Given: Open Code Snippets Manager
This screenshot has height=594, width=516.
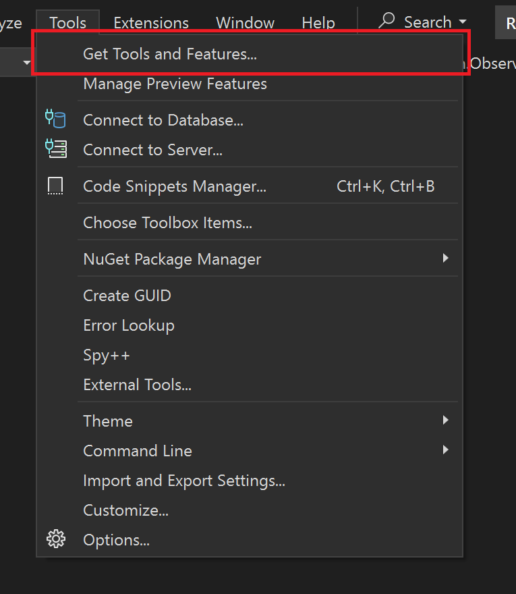Looking at the screenshot, I should pos(250,186).
